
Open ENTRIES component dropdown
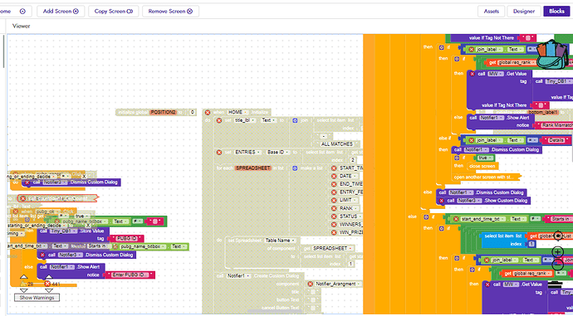tap(248, 153)
